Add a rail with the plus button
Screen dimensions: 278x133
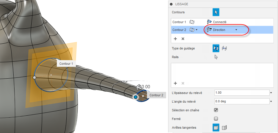175,83
